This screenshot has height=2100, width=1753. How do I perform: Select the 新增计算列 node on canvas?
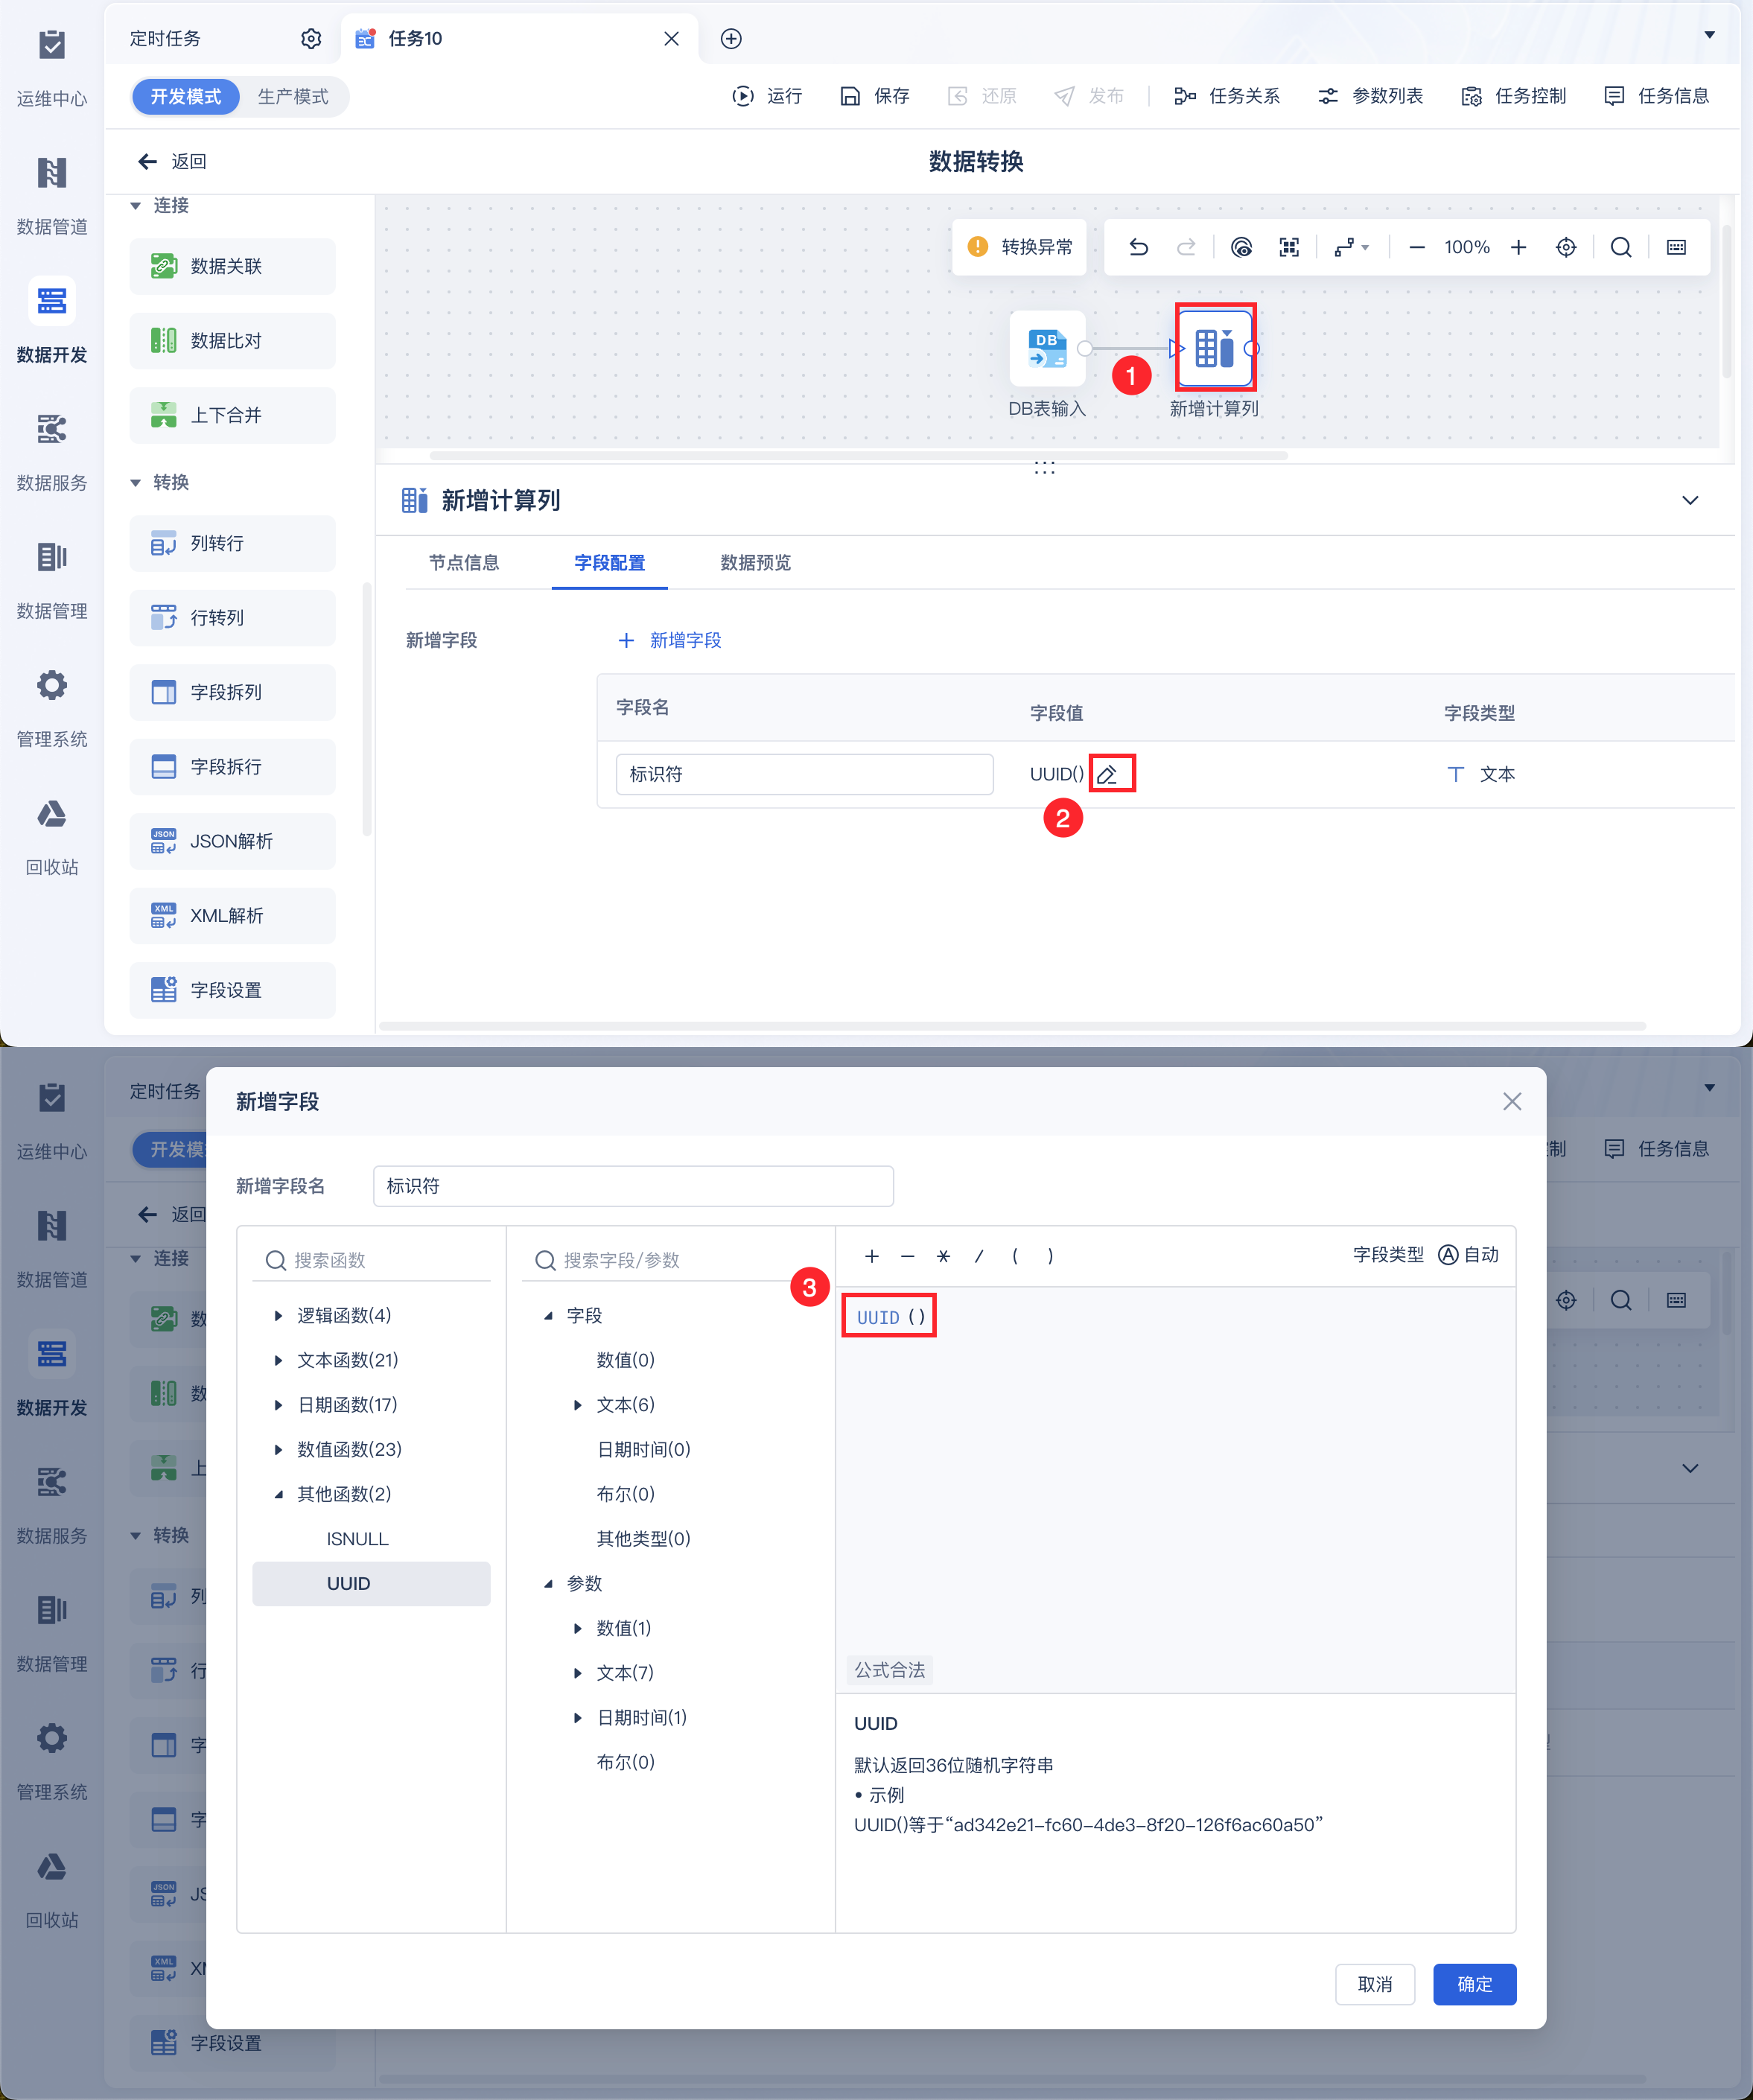point(1214,348)
